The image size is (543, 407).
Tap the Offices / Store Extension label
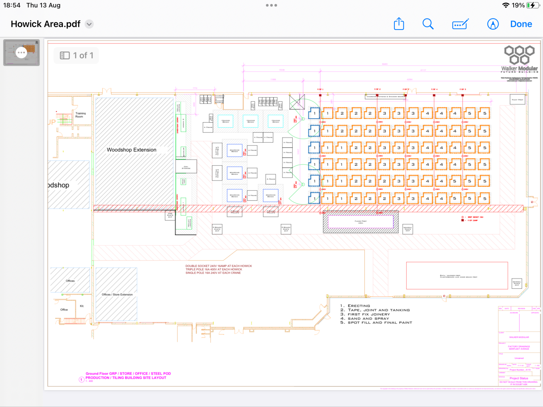coord(117,295)
